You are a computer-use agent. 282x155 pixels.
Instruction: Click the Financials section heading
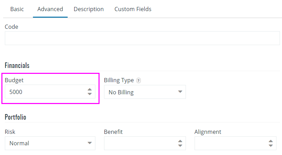(17, 66)
